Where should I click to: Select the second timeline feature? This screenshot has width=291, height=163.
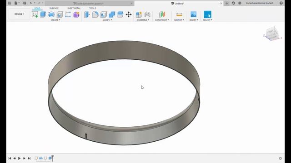(x=41, y=158)
